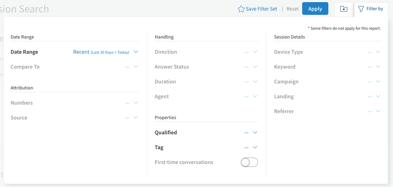
Task: Expand the Tag filter chevron
Action: click(255, 147)
